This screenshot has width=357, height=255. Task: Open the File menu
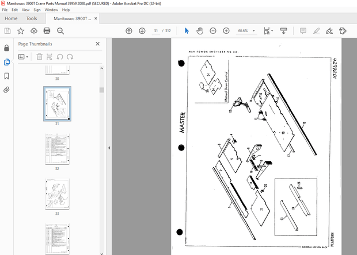pyautogui.click(x=5, y=10)
